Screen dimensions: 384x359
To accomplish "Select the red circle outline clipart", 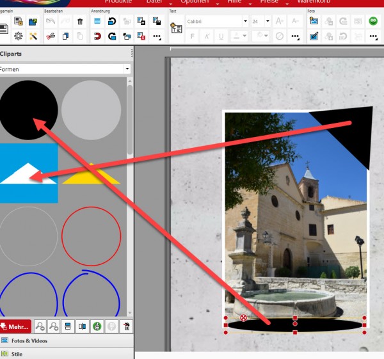I will (91, 237).
